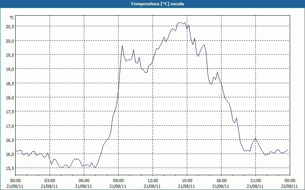
Task: Select the 20,0 value on the temperature axis
Action: click(x=10, y=41)
